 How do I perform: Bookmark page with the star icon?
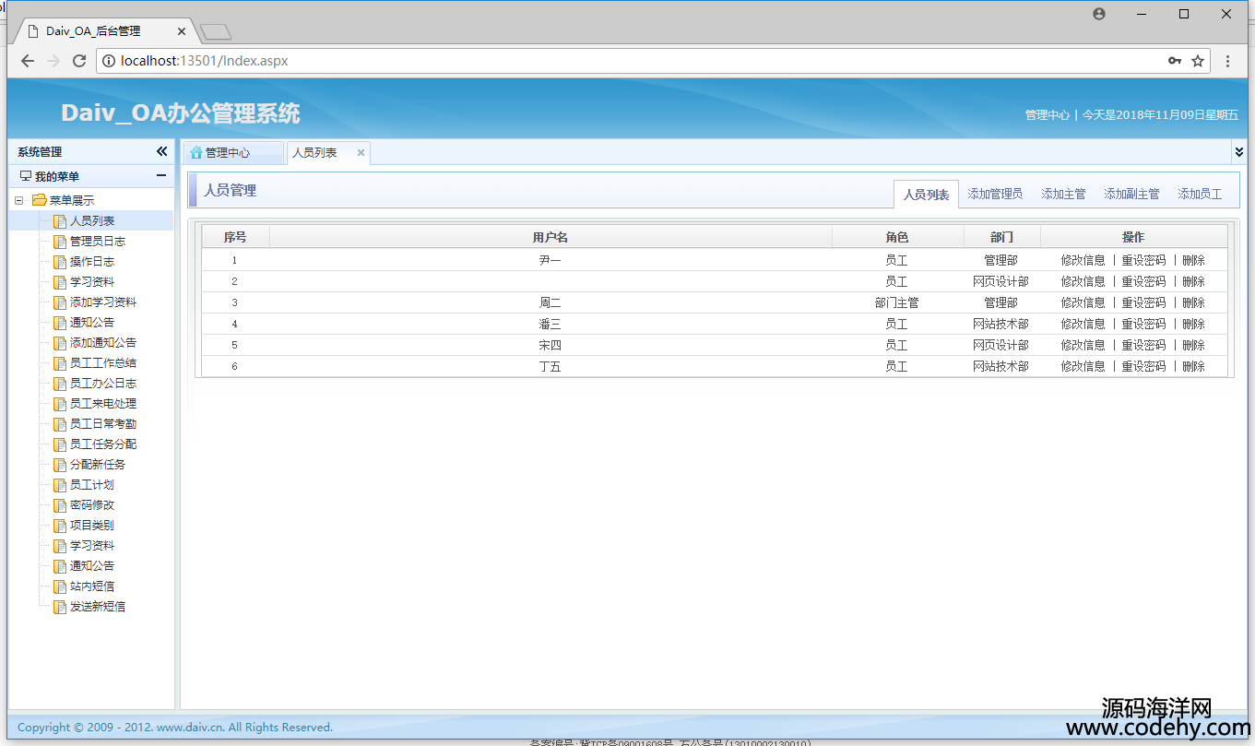(x=1198, y=61)
